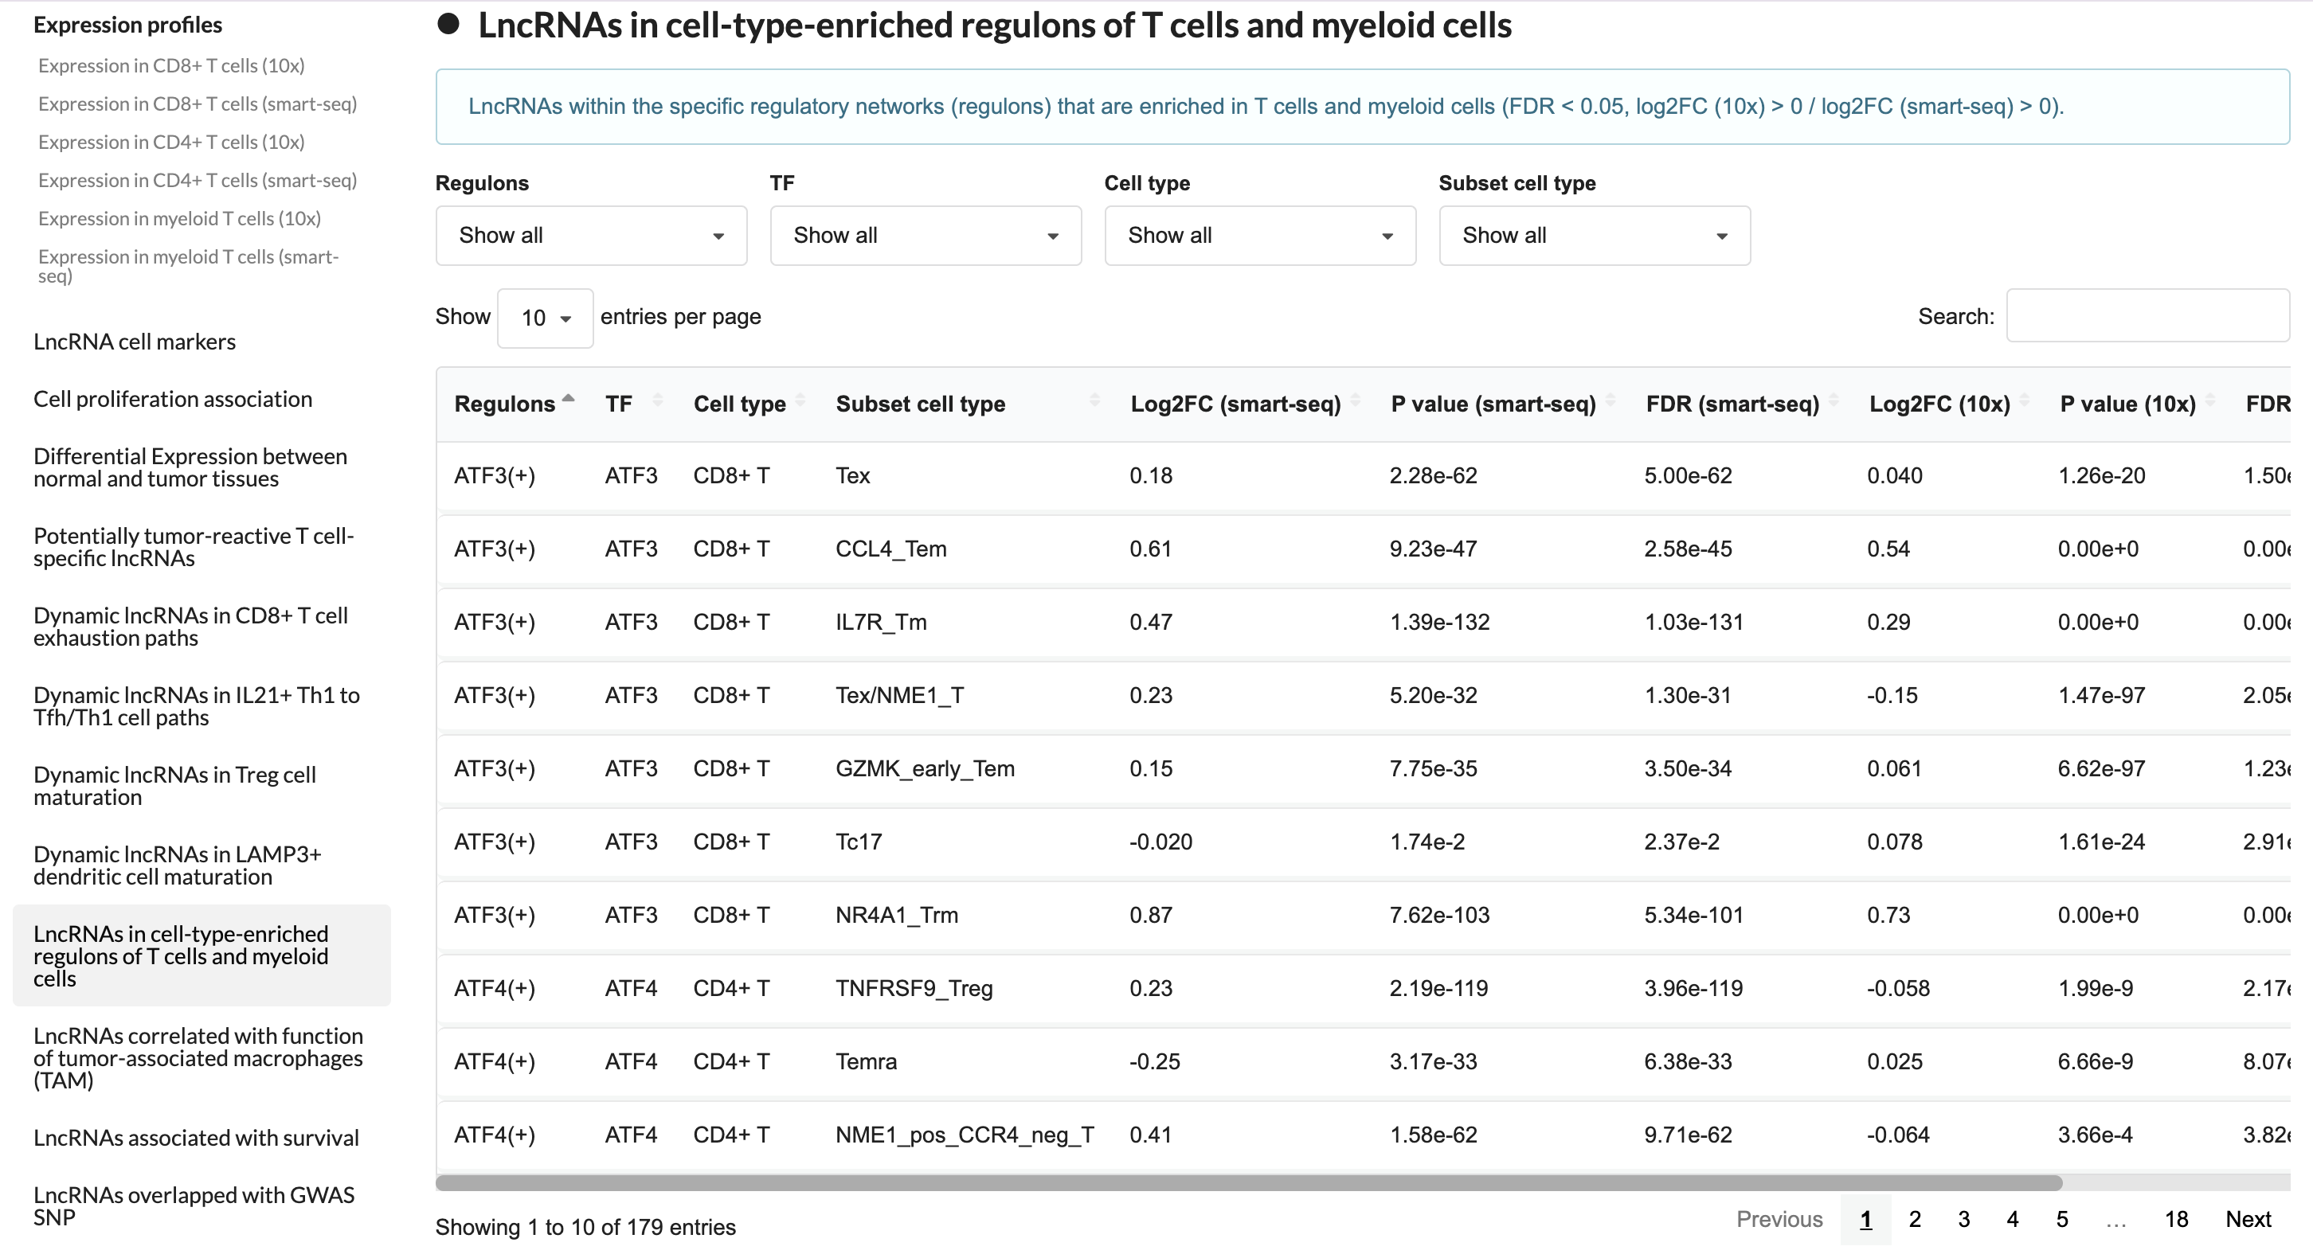Viewport: 2313px width, 1258px height.
Task: Expand the Subset cell type dropdown
Action: pos(1594,236)
